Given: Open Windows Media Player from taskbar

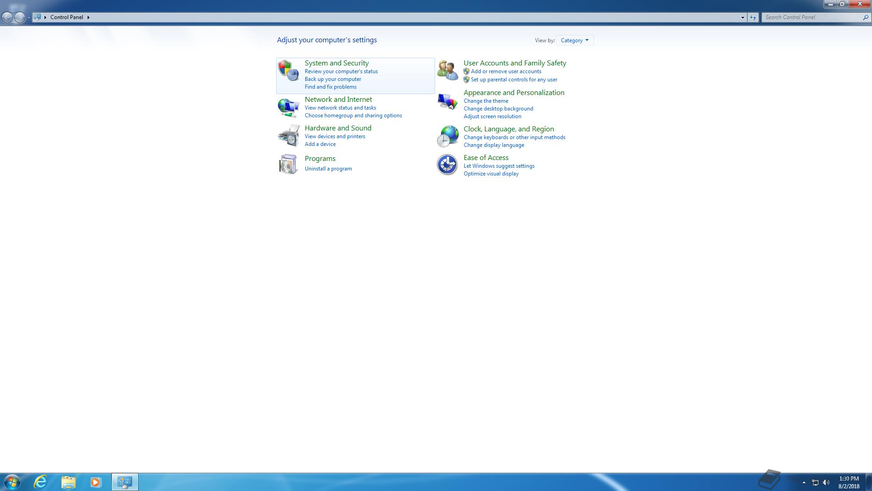Looking at the screenshot, I should pos(95,482).
